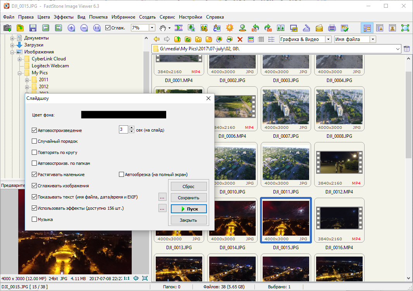413x291 pixels.
Task: Click the compare images icon
Action: pyautogui.click(x=281, y=27)
